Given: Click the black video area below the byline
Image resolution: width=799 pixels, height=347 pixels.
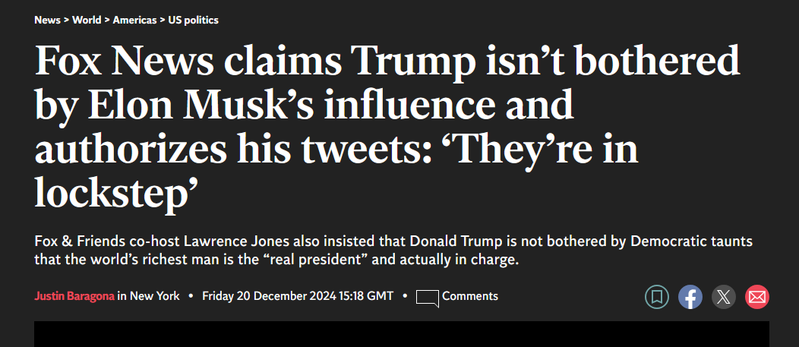Looking at the screenshot, I should click(402, 334).
